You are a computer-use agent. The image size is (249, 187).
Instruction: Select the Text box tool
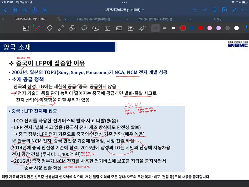[131, 28]
